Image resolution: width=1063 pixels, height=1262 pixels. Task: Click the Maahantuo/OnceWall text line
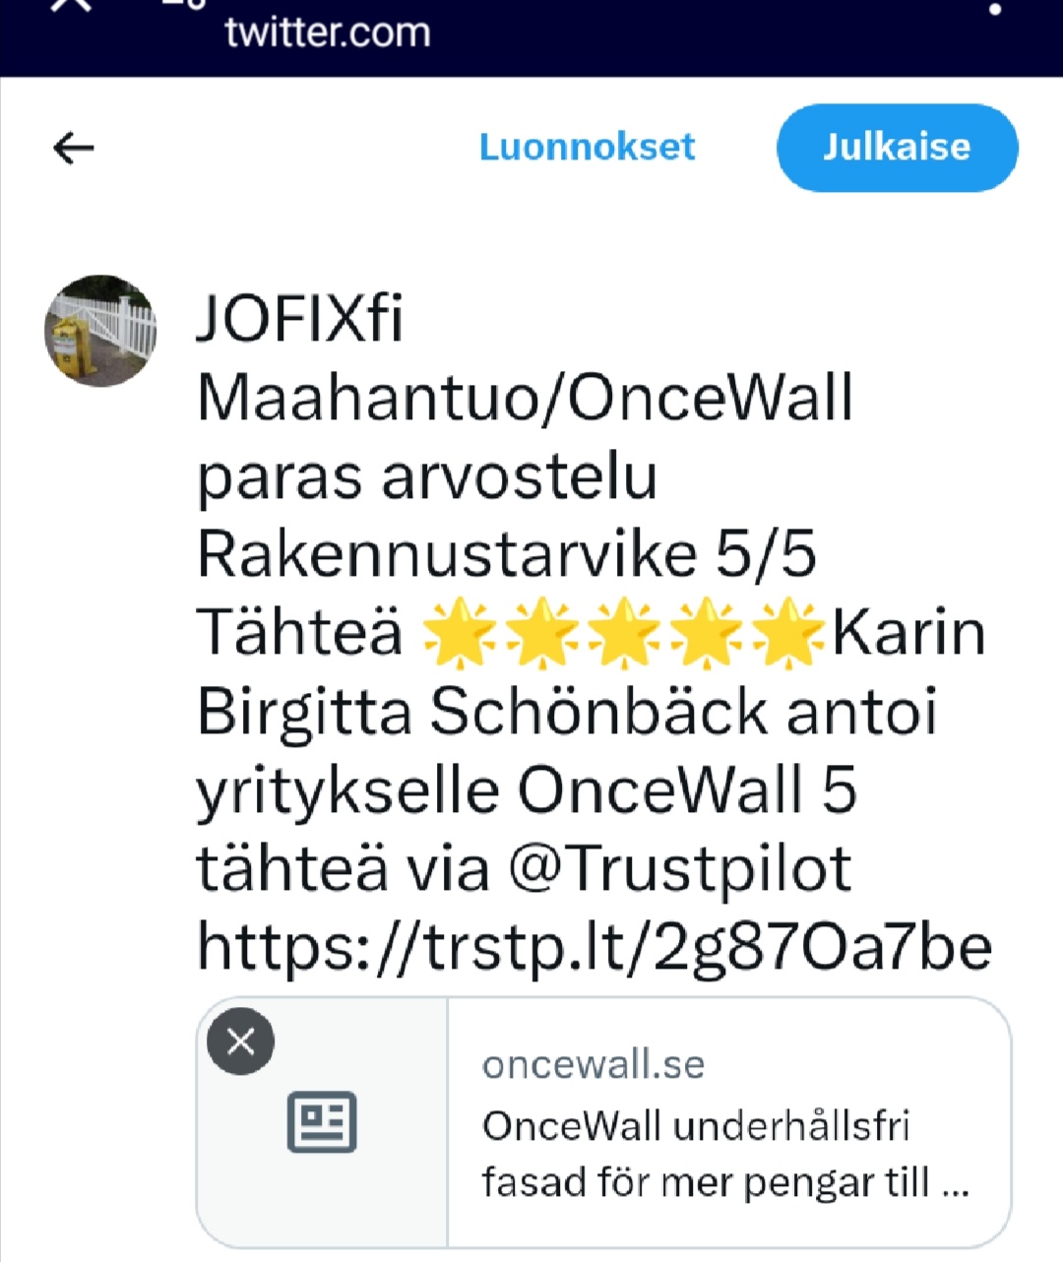click(525, 398)
